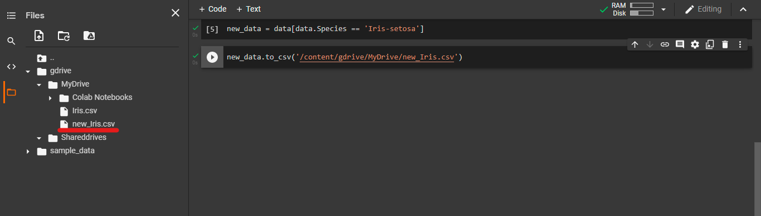This screenshot has height=216, width=761.
Task: Expand the Colab Notebooks folder
Action: (51, 98)
